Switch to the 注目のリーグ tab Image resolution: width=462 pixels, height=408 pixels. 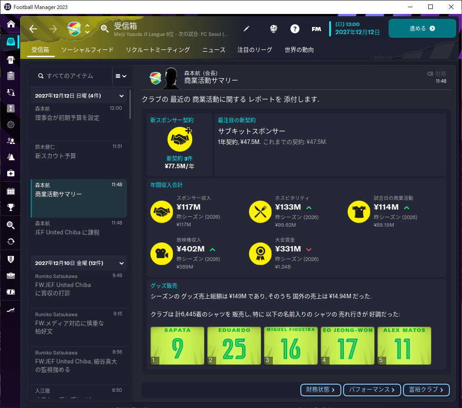255,50
